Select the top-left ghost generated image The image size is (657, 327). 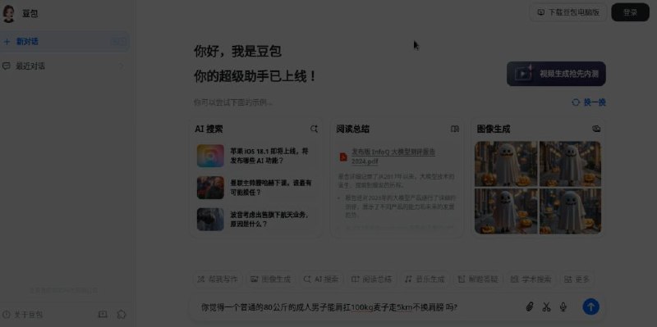(x=506, y=164)
